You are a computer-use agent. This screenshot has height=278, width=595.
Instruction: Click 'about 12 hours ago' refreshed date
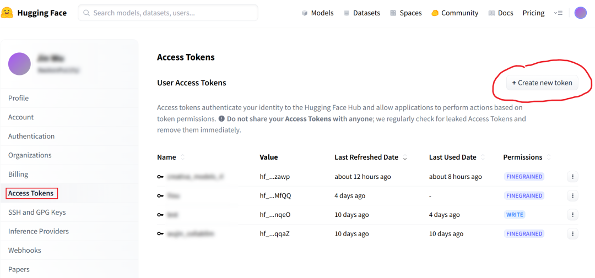tap(363, 177)
